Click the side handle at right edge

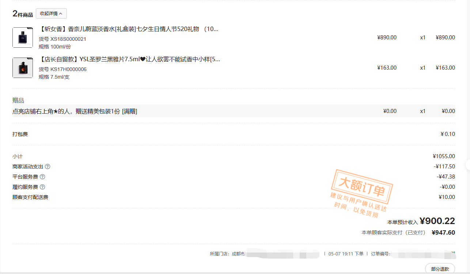click(x=468, y=165)
